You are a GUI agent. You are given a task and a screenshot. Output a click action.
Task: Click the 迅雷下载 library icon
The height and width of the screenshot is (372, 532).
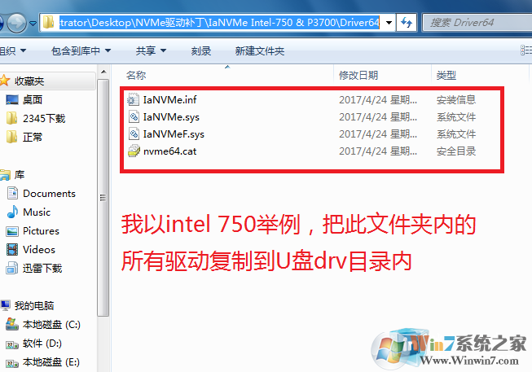click(x=12, y=269)
